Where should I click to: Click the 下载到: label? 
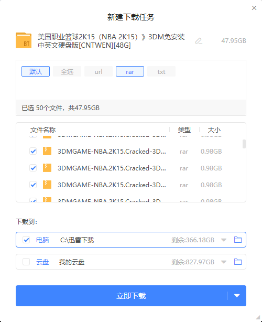pyautogui.click(x=27, y=222)
